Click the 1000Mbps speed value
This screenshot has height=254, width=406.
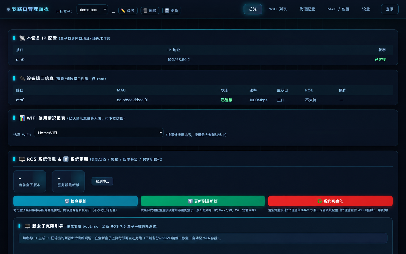pyautogui.click(x=258, y=100)
